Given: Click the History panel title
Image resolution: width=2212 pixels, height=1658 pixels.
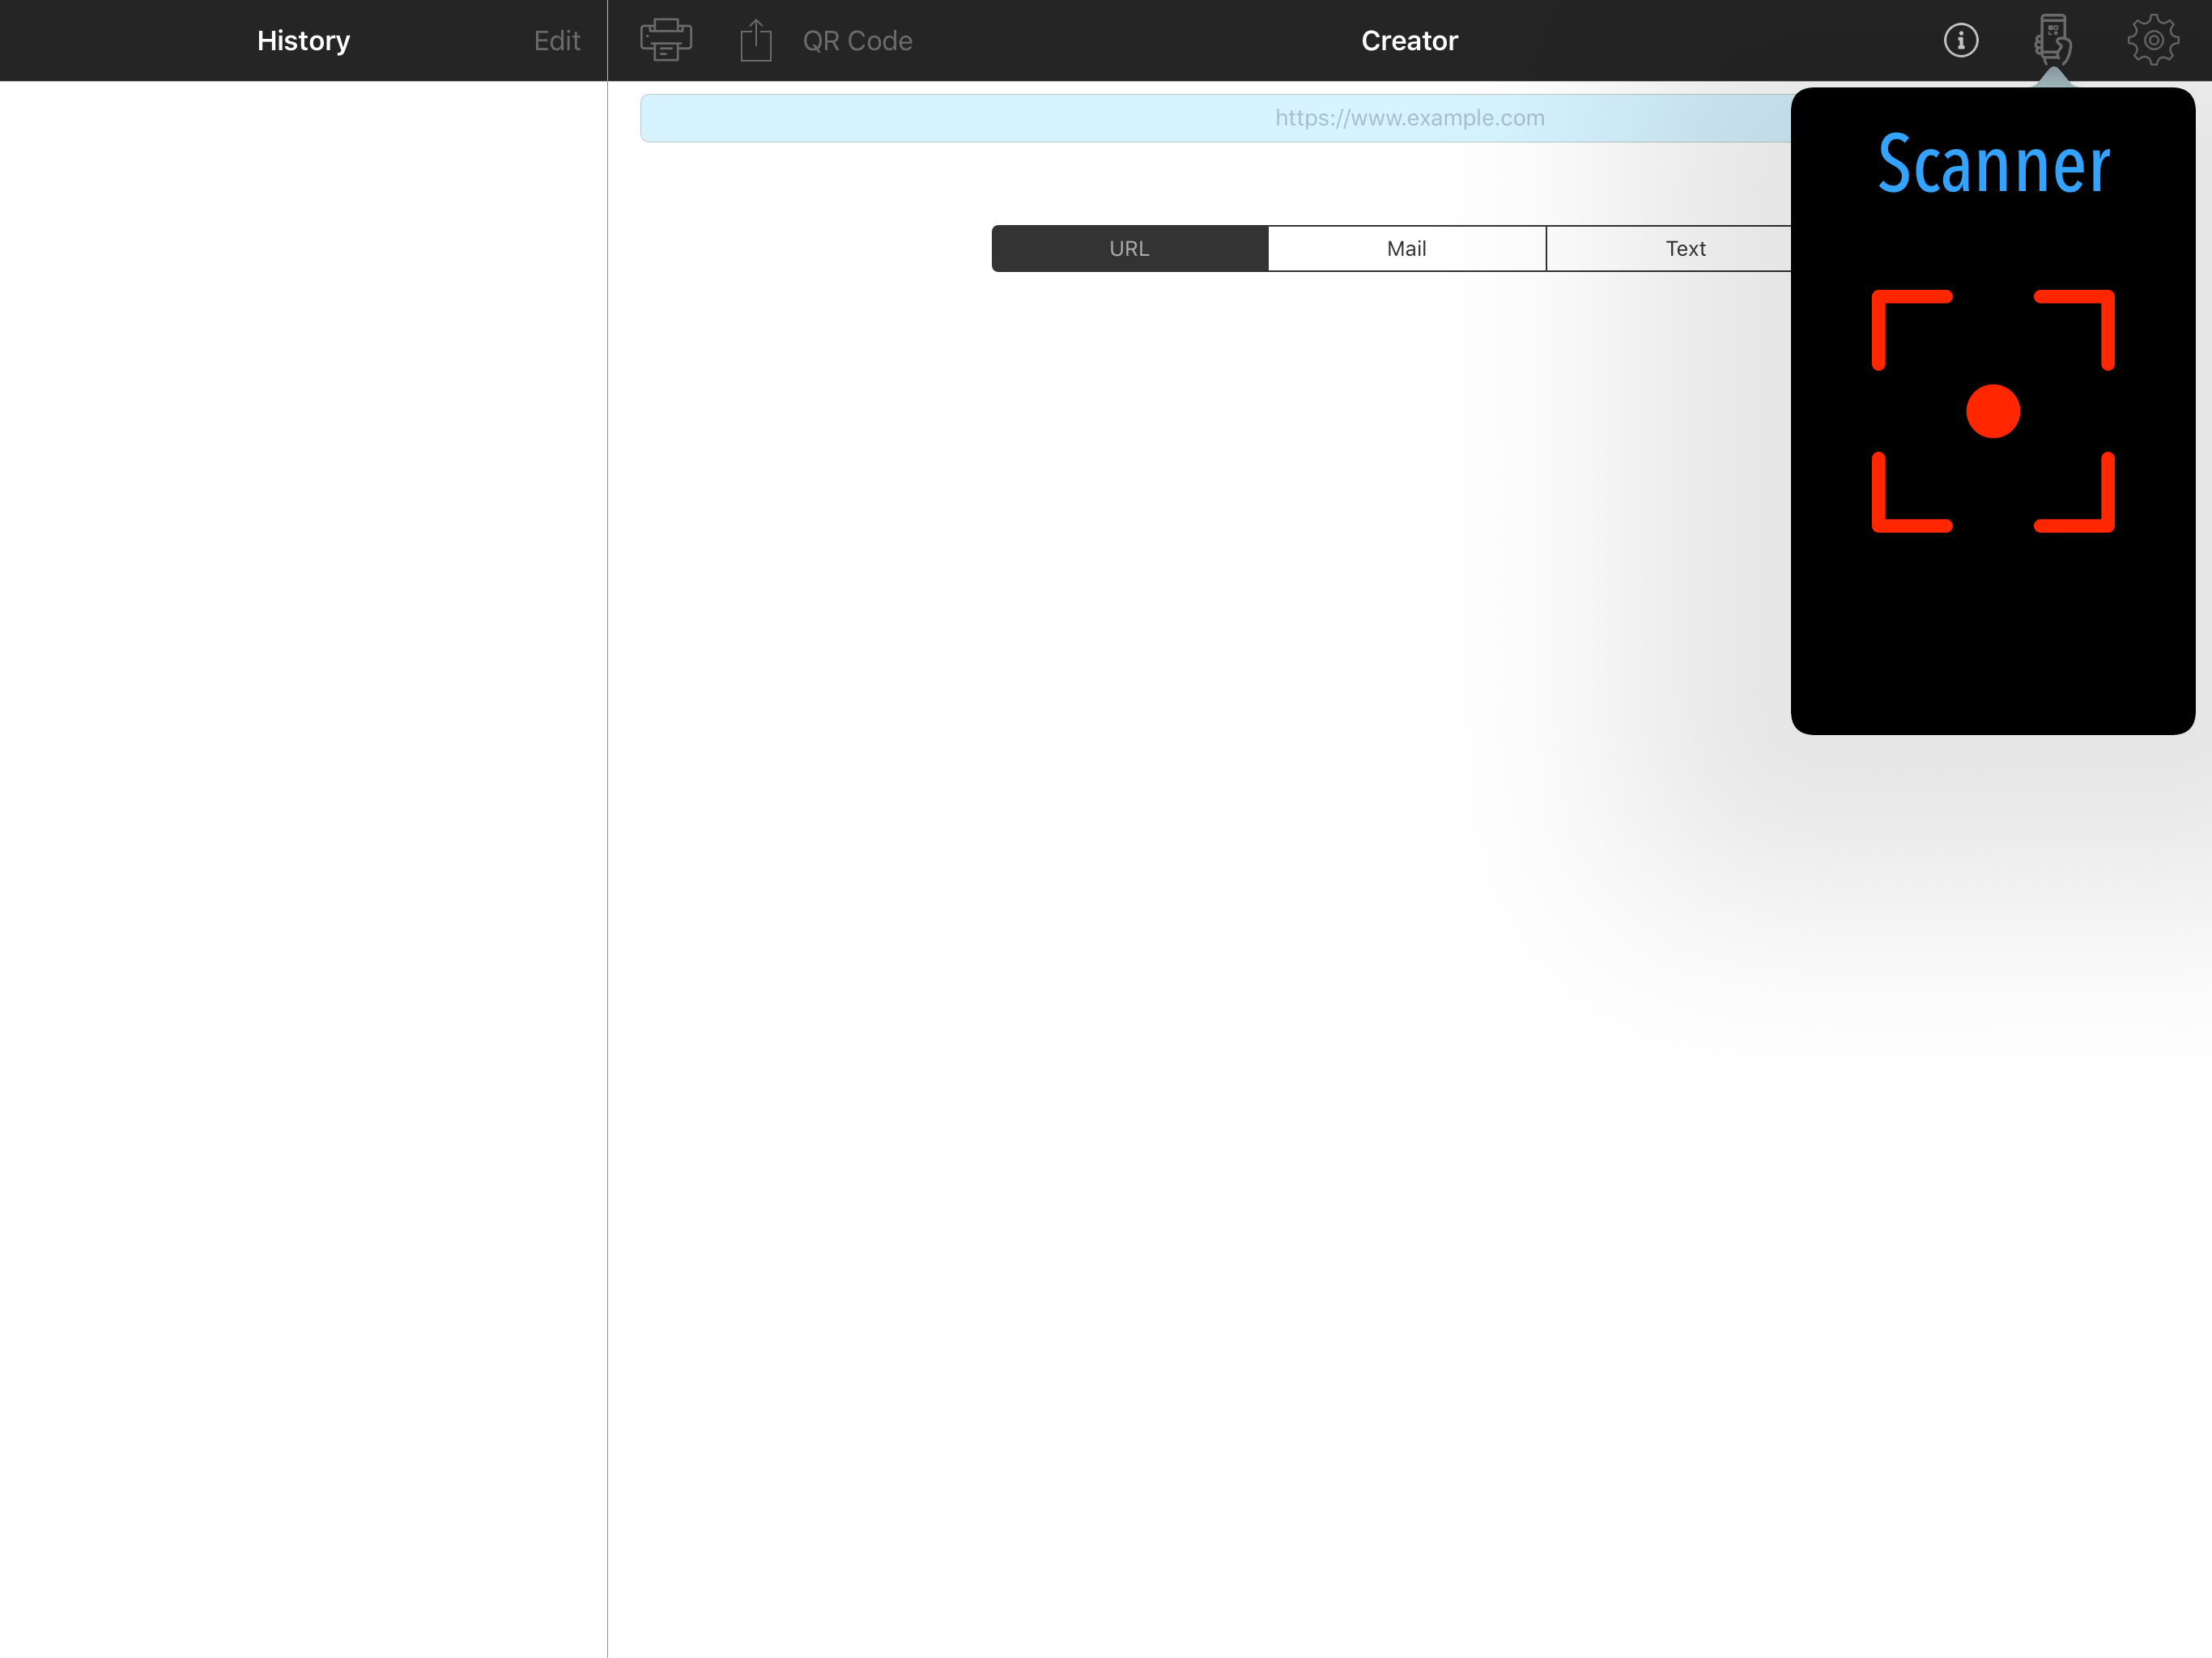Looking at the screenshot, I should pyautogui.click(x=303, y=41).
